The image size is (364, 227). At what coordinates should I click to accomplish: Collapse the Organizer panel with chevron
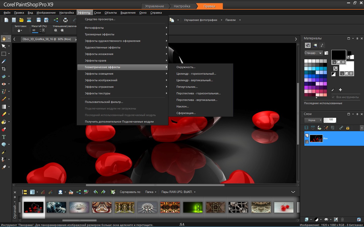(x=293, y=192)
